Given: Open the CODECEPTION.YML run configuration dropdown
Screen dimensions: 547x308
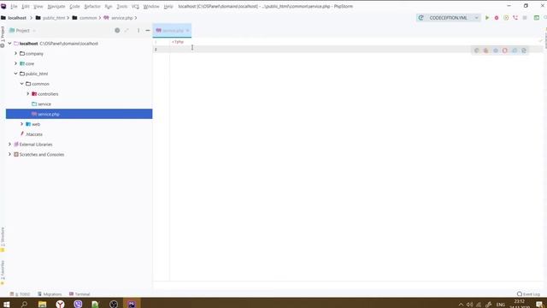Looking at the screenshot, I should point(448,18).
